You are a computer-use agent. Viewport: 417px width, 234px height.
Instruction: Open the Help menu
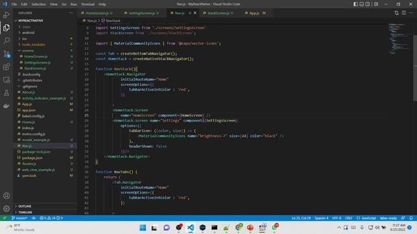point(102,5)
